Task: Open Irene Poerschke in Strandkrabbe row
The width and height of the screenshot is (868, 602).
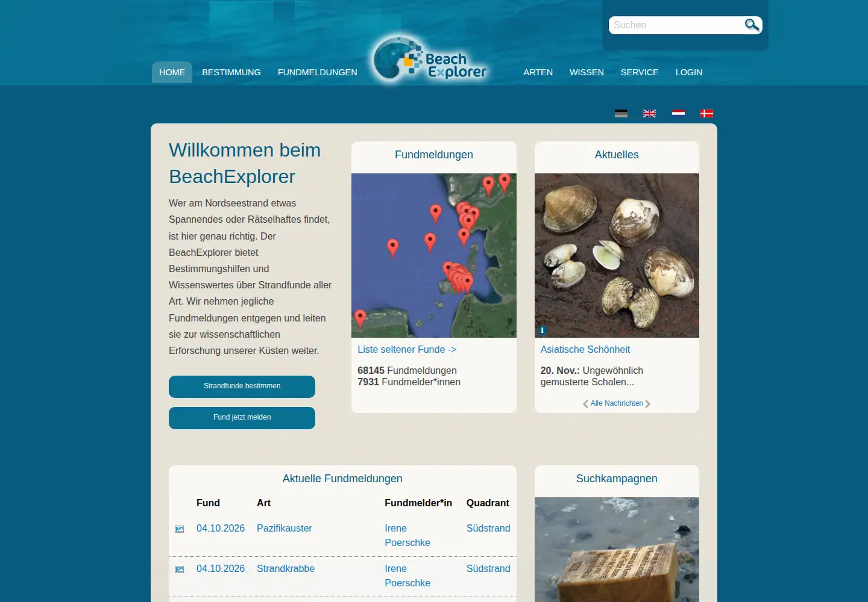Action: pyautogui.click(x=407, y=576)
